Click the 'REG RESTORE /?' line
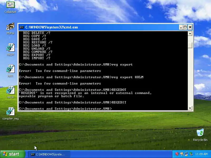Viewport: 211px width, 158px height. 38,42
